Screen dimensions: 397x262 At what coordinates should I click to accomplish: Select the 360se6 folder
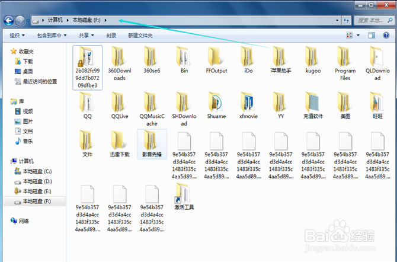(152, 60)
